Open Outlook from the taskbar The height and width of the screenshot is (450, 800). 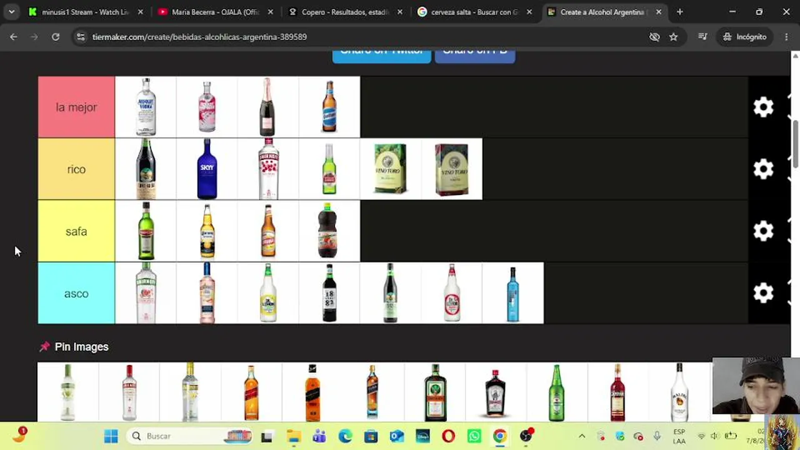(397, 436)
